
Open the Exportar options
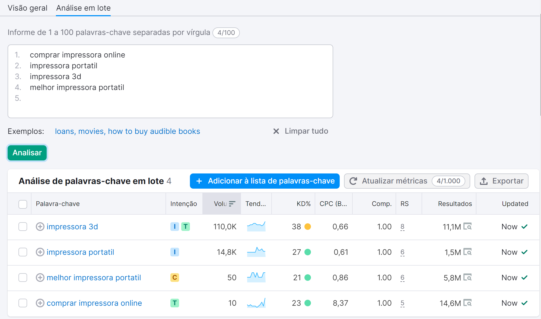pyautogui.click(x=501, y=181)
